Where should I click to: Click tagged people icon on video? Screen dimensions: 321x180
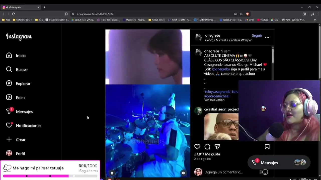(x=112, y=173)
